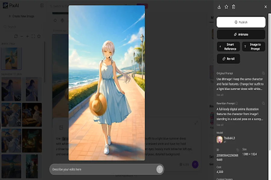
Task: Click the PixAI logo
Action: pyautogui.click(x=11, y=5)
